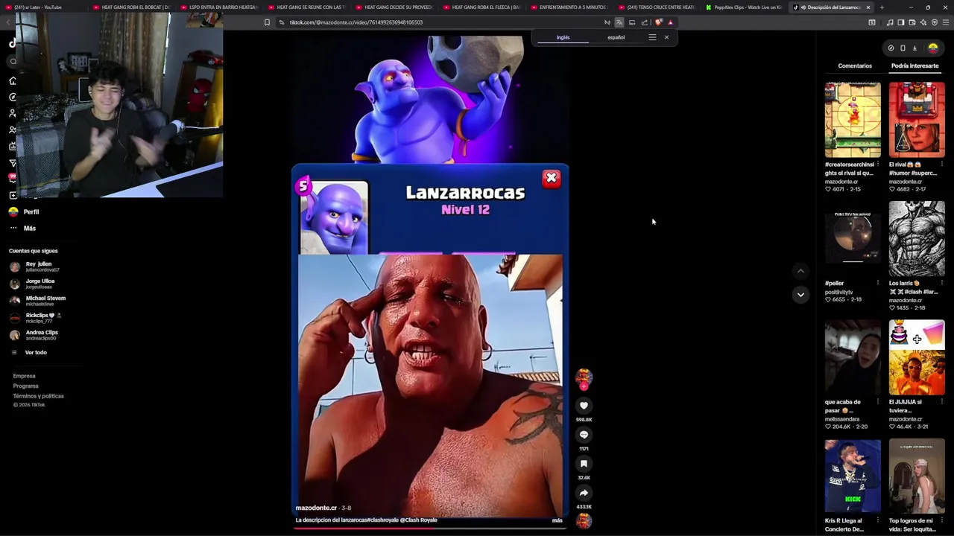Open Programa footer link
This screenshot has width=954, height=536.
coord(25,386)
